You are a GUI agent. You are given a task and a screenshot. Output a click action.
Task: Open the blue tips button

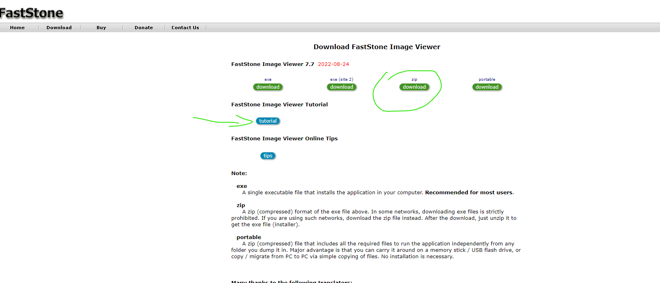[268, 156]
